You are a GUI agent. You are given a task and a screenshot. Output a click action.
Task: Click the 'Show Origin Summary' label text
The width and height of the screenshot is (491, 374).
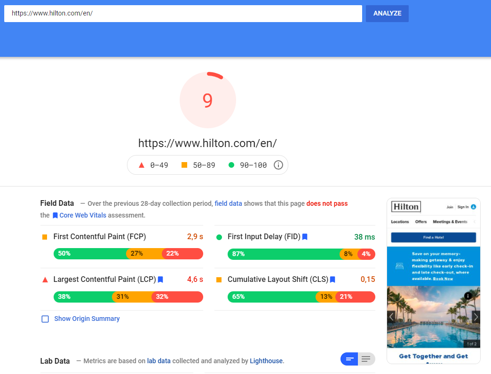[x=87, y=319]
